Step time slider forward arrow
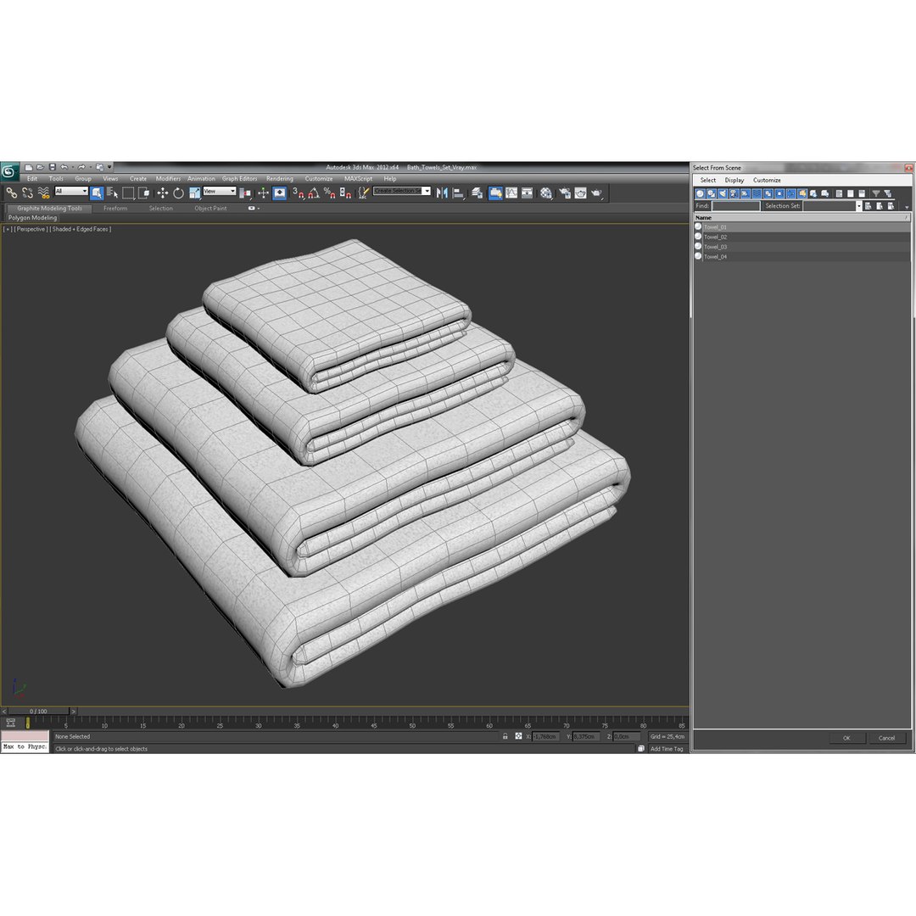916x916 pixels. click(73, 711)
